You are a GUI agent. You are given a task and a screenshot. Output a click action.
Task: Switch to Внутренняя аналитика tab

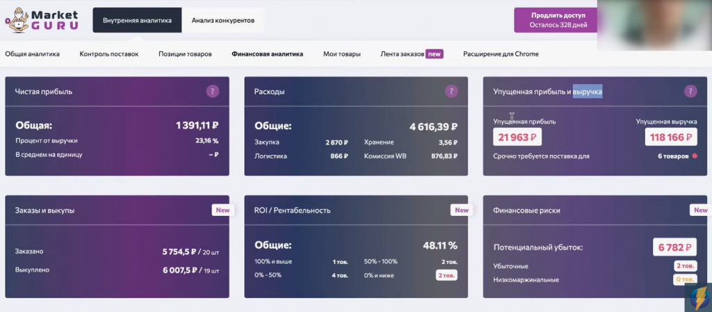(x=137, y=20)
